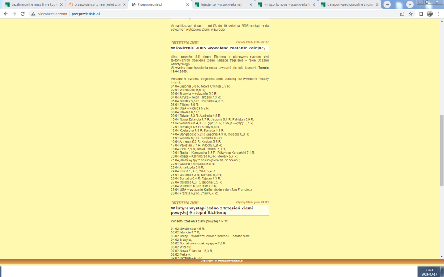
Task: Reload the current page
Action: pyautogui.click(x=23, y=14)
